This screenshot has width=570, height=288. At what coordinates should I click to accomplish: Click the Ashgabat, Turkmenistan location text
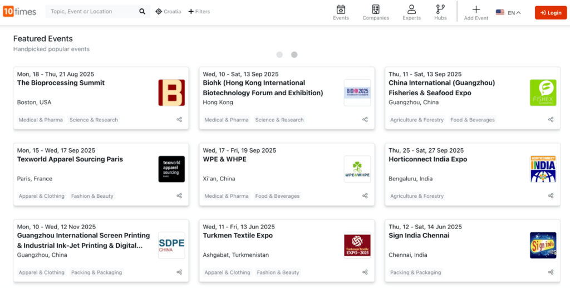pos(236,255)
